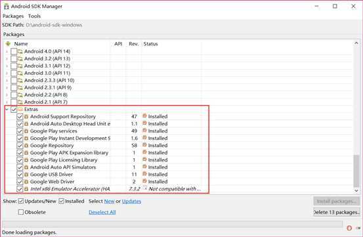This screenshot has width=363, height=237.
Task: Click folder icon of Android 3.2 (API 13)
Action: [20, 58]
